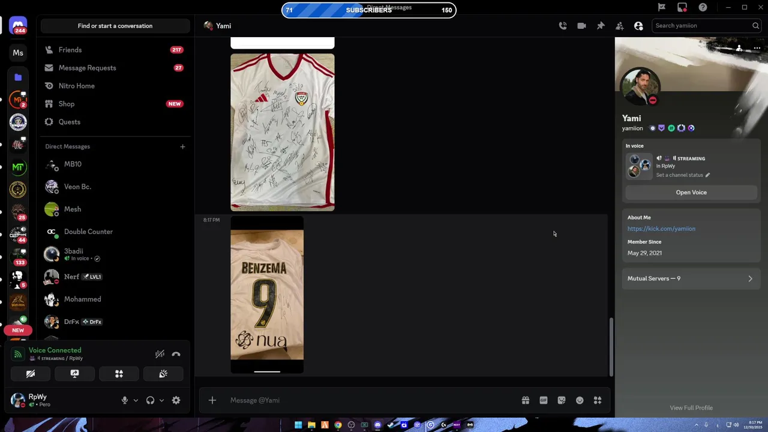Screen dimensions: 768x432
Task: Open screen share options button
Action: point(74,374)
